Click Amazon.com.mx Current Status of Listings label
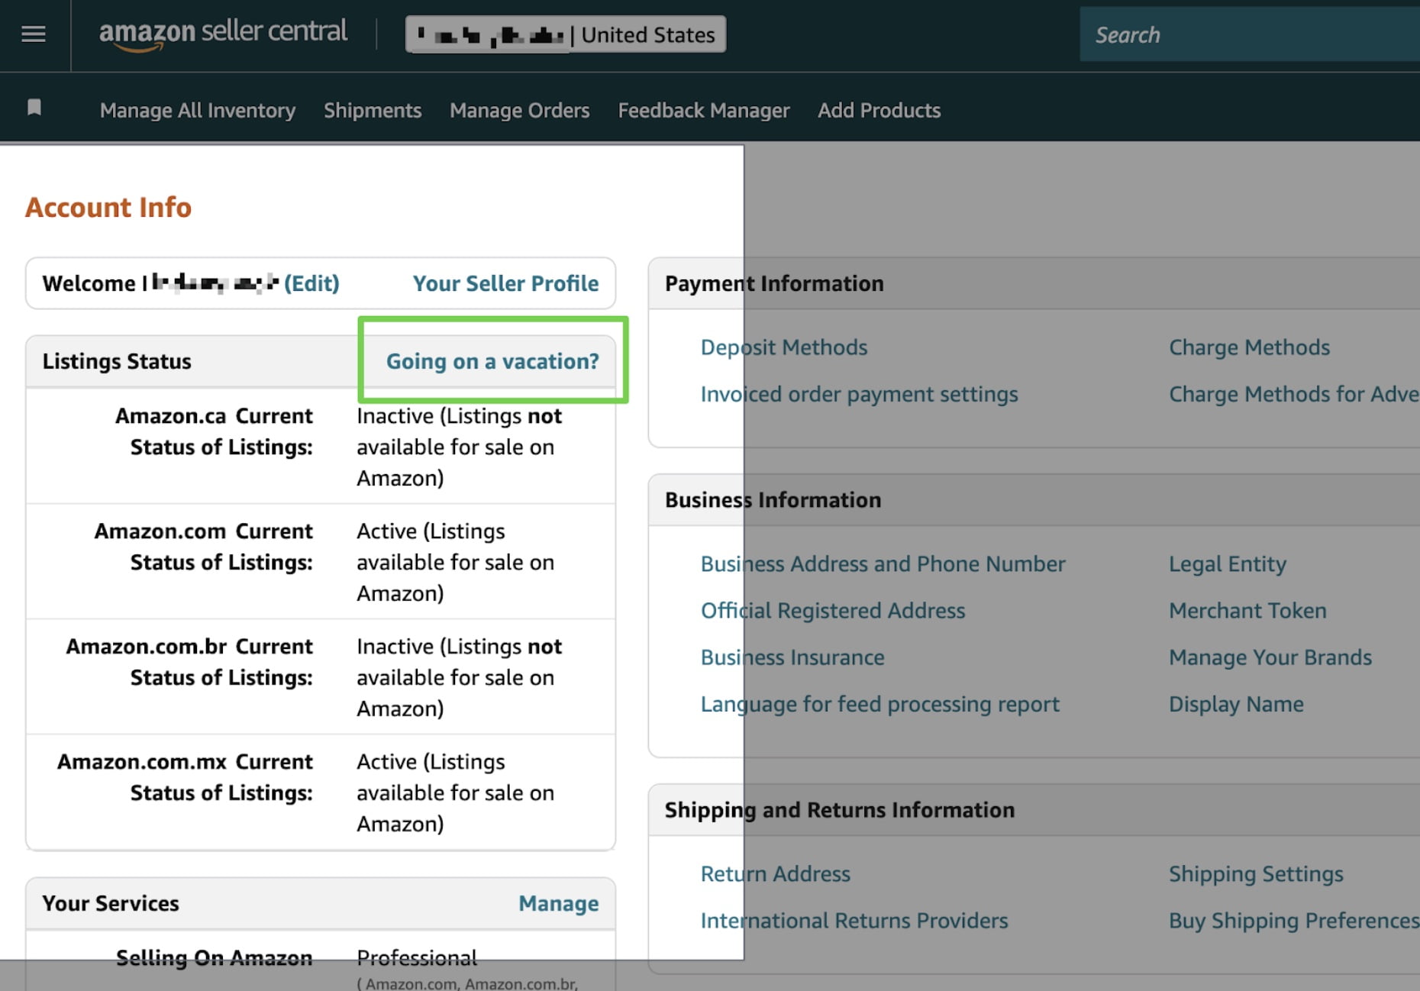 (186, 777)
